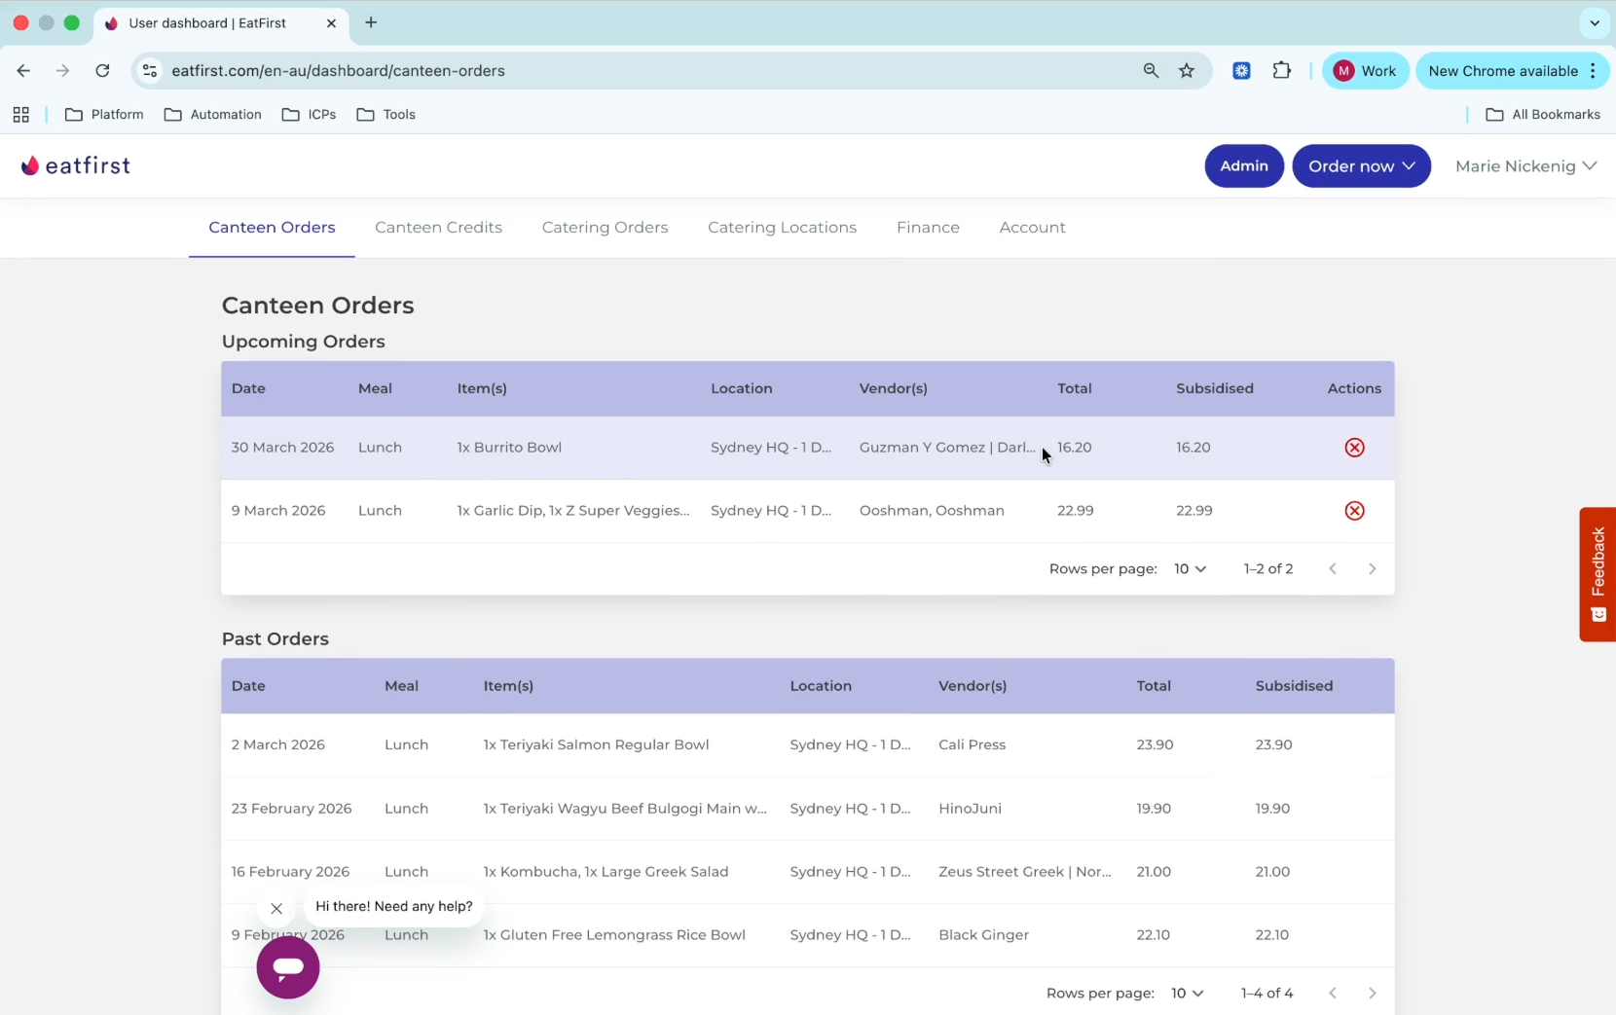1616x1015 pixels.
Task: Switch to the Finance tab
Action: [x=928, y=228]
